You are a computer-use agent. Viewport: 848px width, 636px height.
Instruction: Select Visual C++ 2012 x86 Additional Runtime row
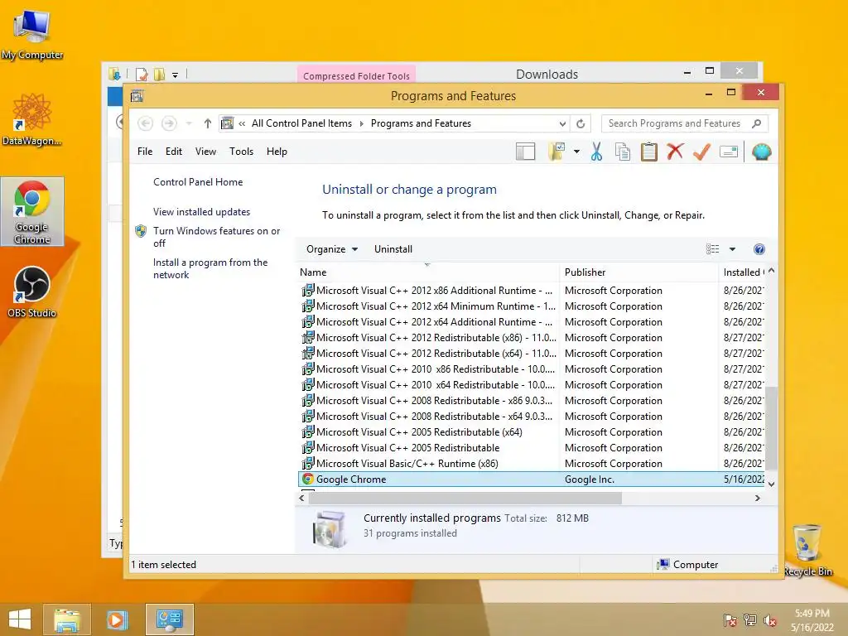pos(532,291)
